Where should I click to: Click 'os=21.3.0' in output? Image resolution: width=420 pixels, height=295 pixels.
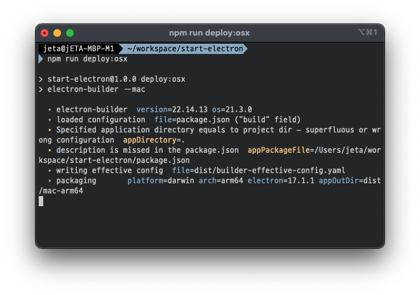(x=232, y=110)
